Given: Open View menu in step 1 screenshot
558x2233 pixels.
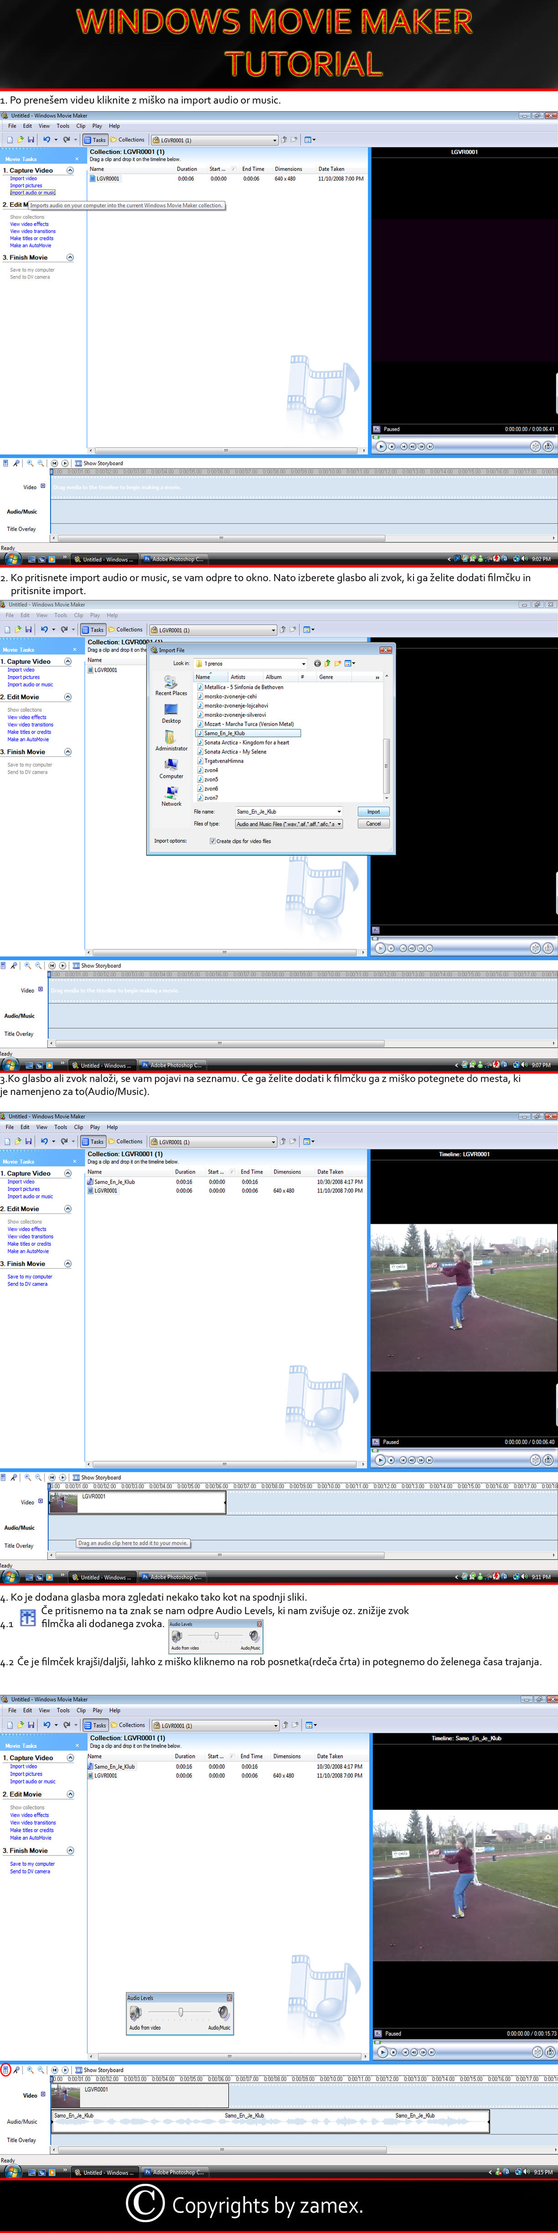Looking at the screenshot, I should click(44, 126).
